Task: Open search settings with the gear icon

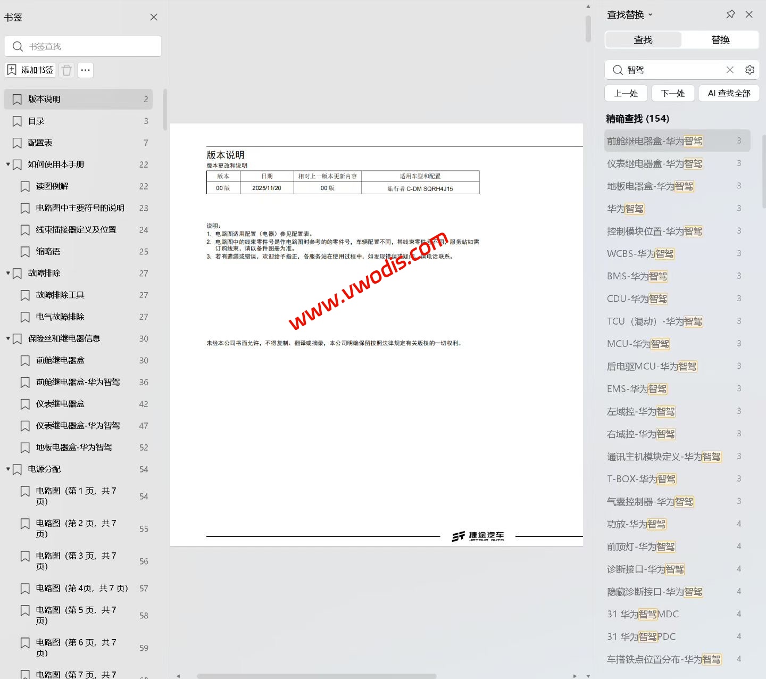Action: (750, 70)
